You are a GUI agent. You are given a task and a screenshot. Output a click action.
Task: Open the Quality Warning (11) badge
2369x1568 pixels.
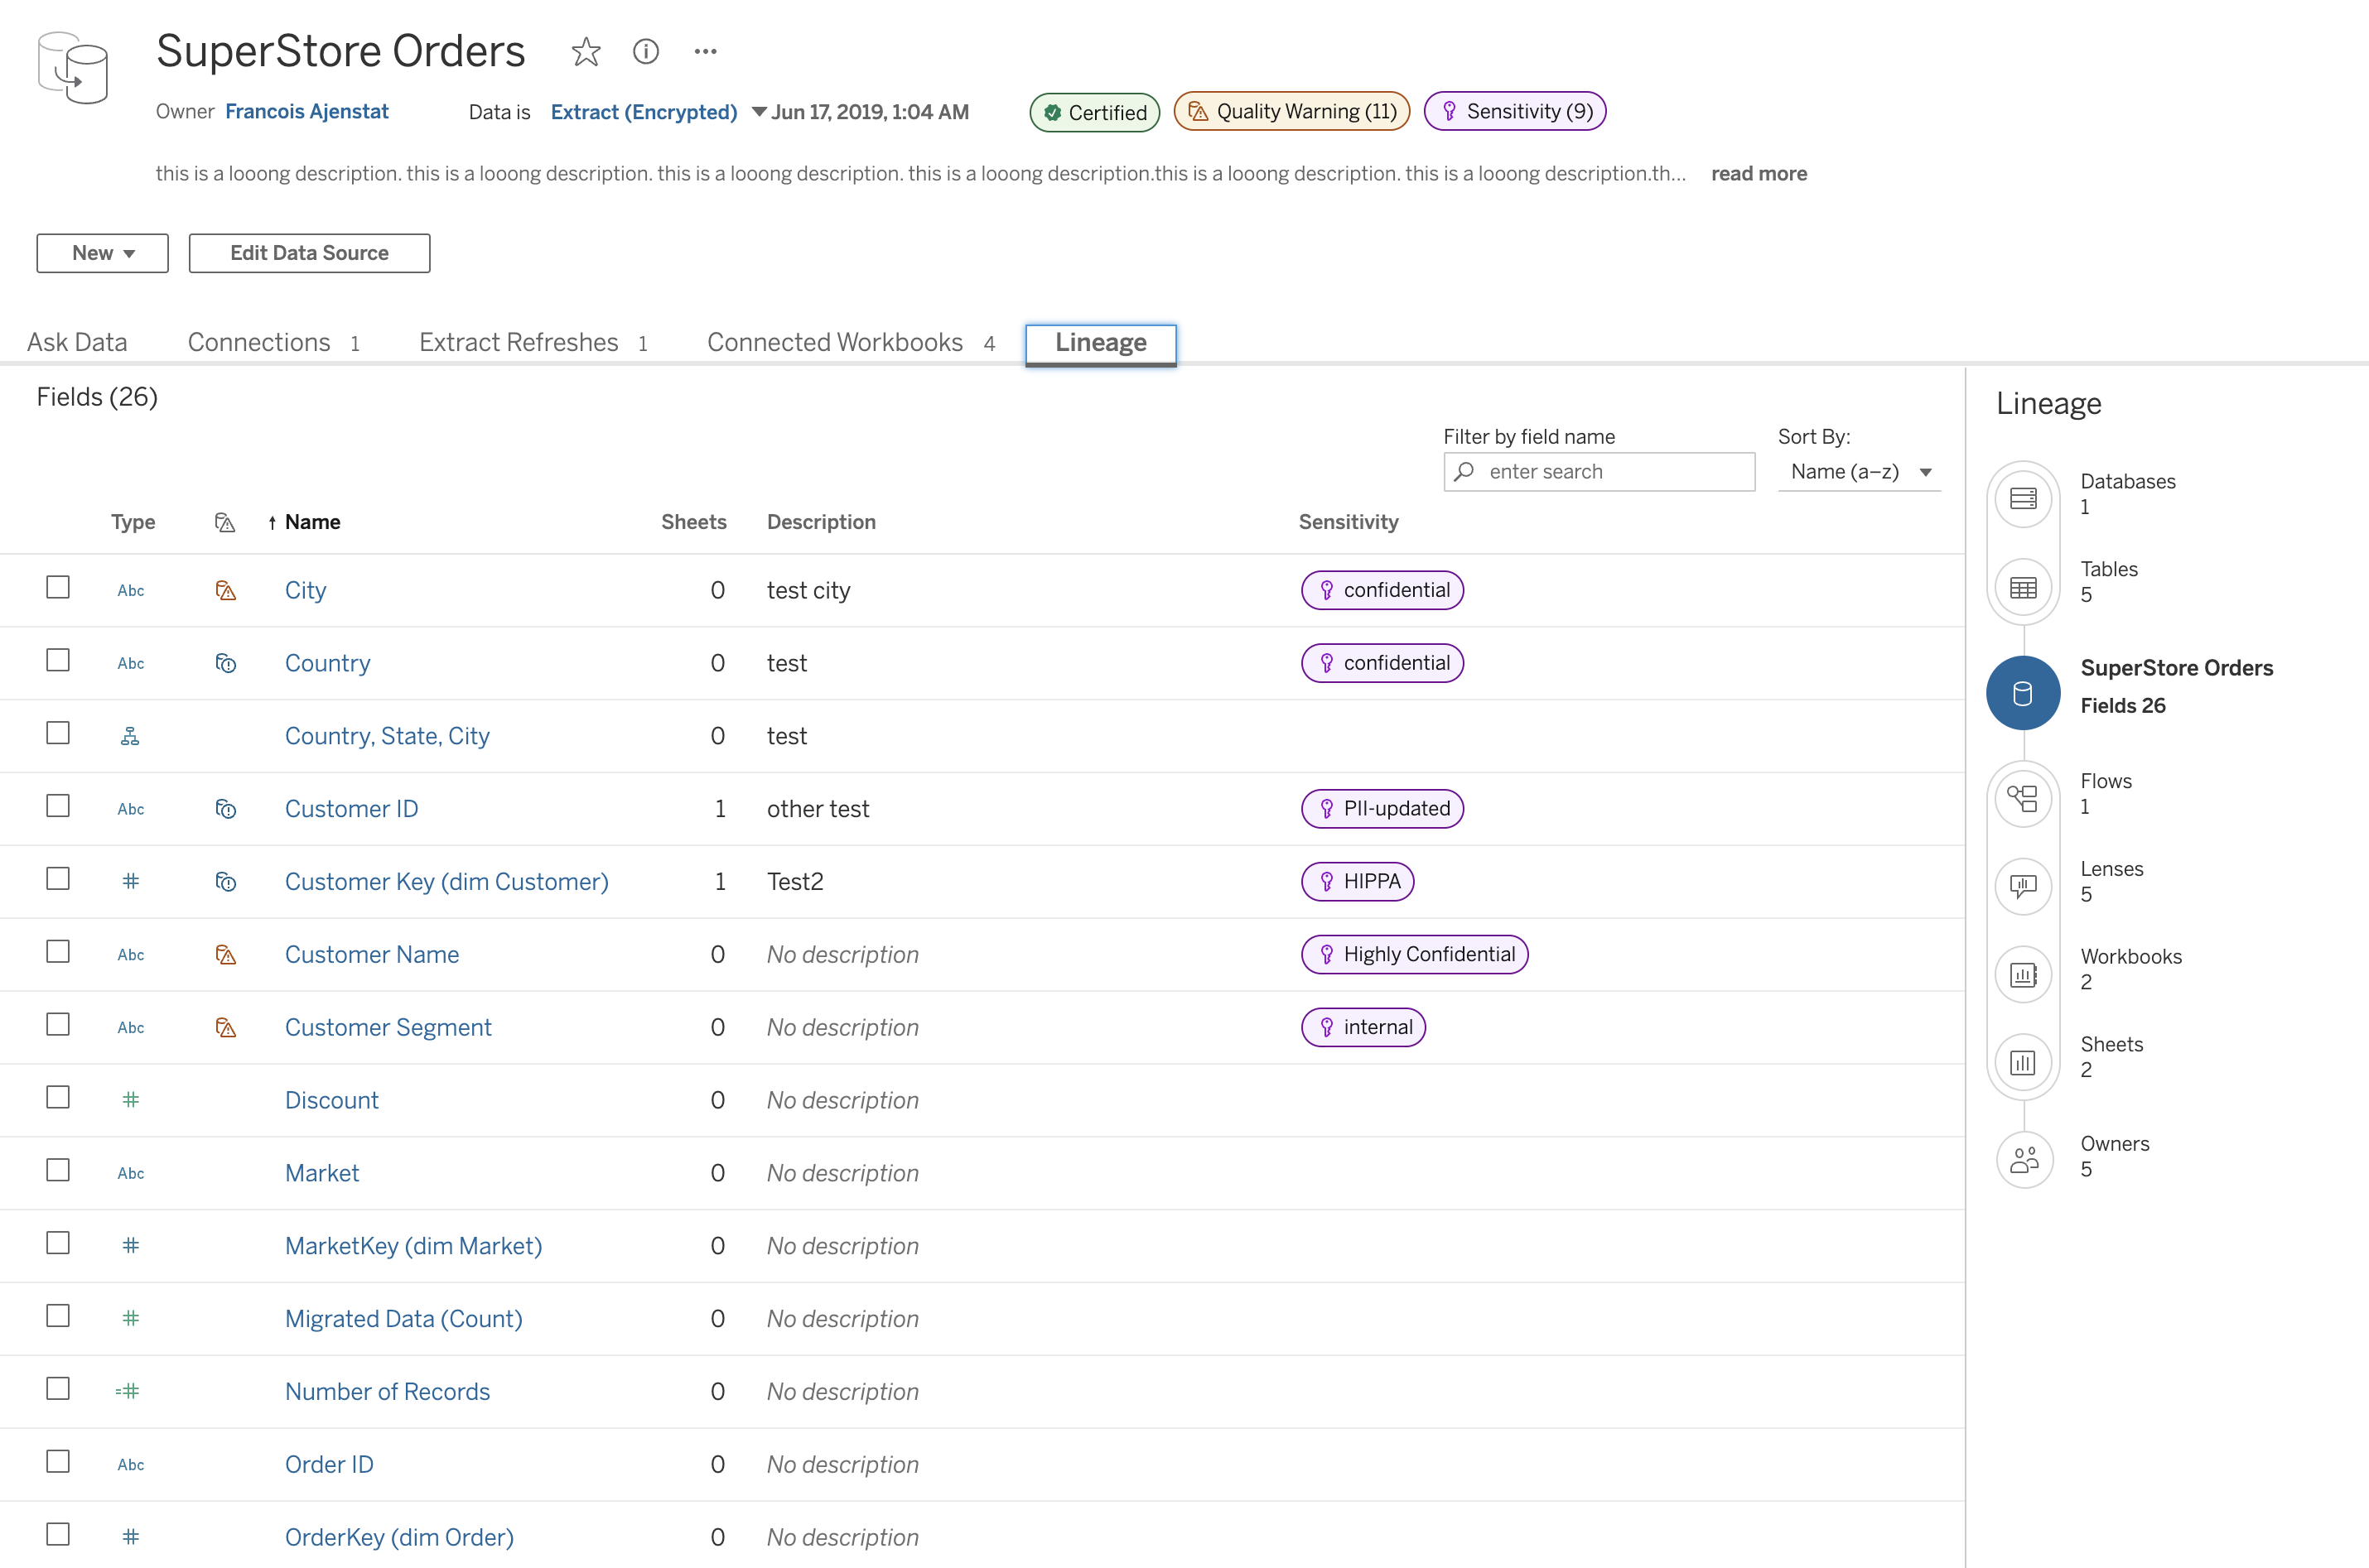[x=1291, y=111]
